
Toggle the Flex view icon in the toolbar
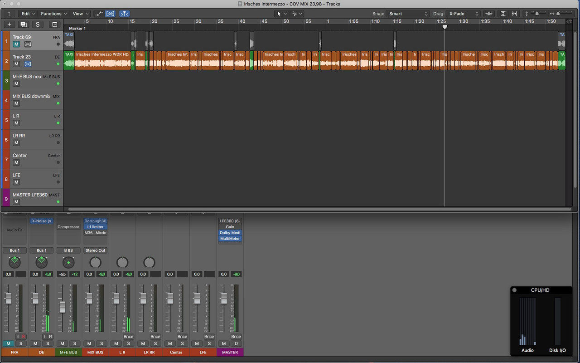pyautogui.click(x=111, y=14)
